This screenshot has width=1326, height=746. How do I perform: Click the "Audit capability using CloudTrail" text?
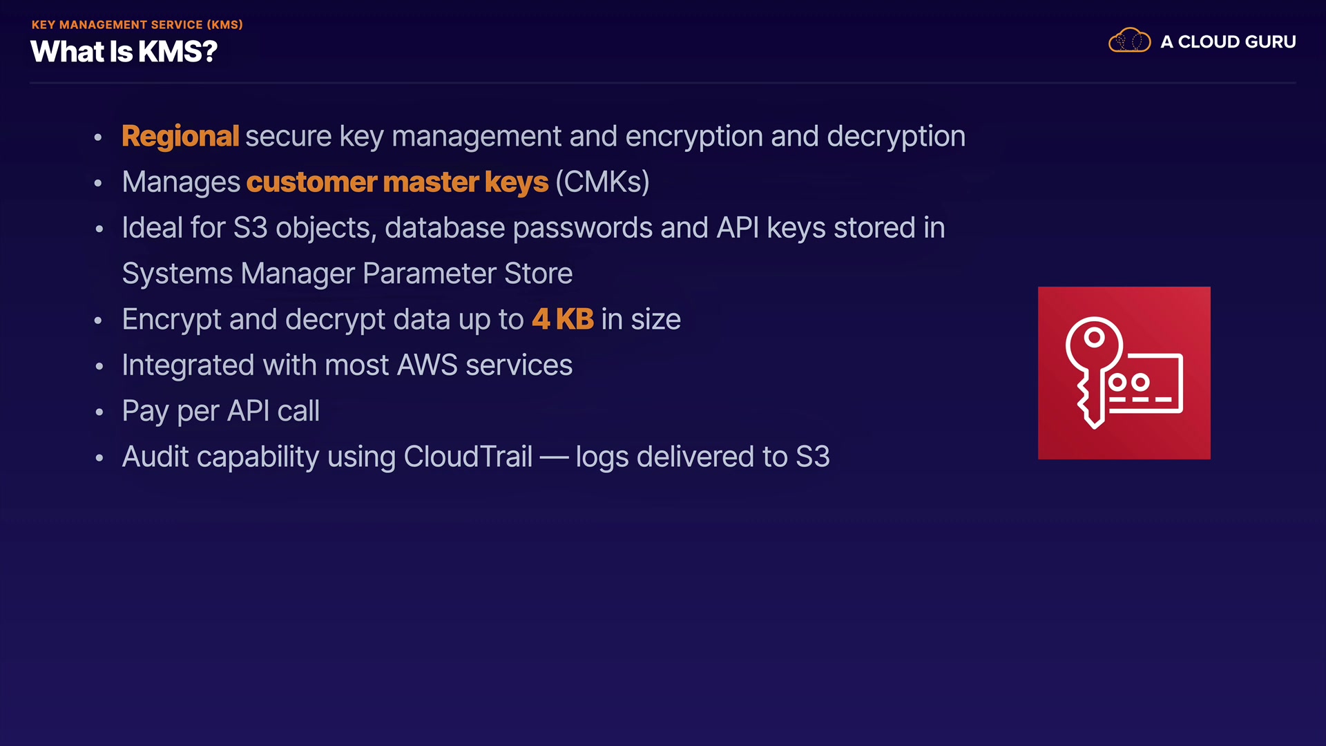tap(327, 457)
